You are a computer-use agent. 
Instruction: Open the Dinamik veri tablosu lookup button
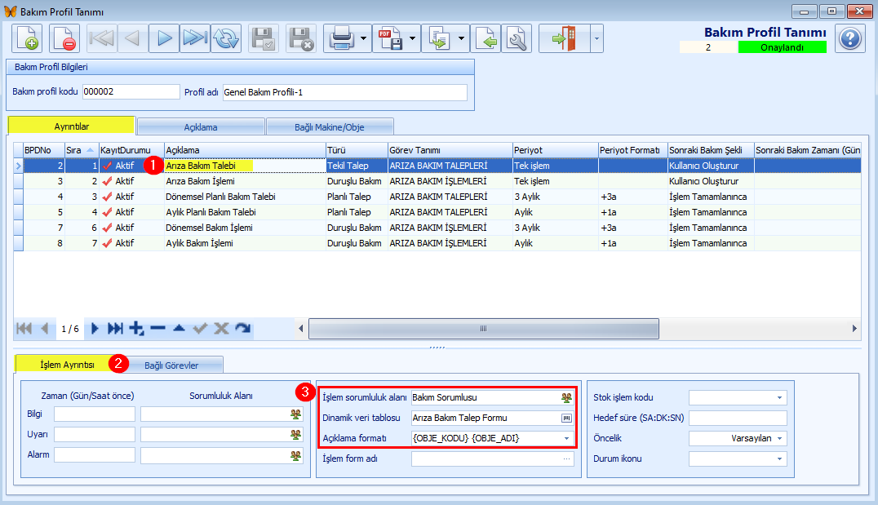(566, 419)
